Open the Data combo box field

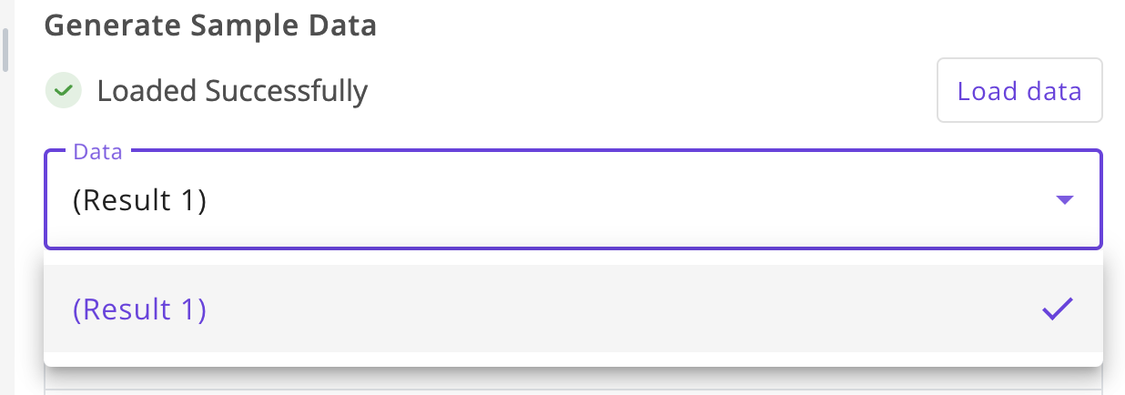coord(573,199)
